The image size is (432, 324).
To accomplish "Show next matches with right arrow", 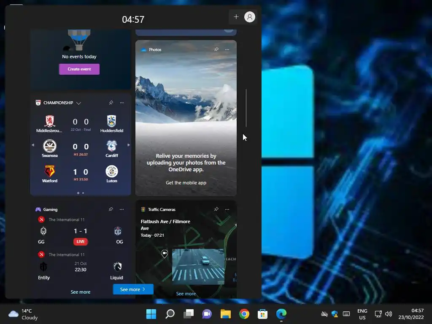I will coord(128,145).
